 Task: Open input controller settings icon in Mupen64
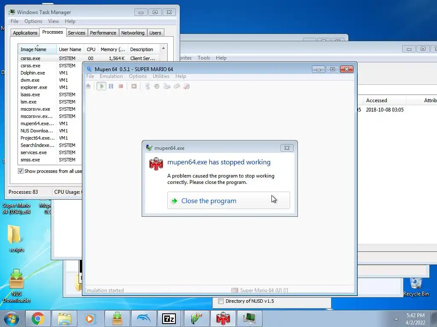[x=167, y=86]
